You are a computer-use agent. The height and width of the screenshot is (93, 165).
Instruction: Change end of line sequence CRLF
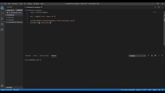point(150,90)
